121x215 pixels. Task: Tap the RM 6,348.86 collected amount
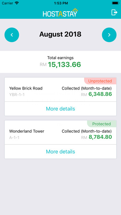(x=96, y=94)
